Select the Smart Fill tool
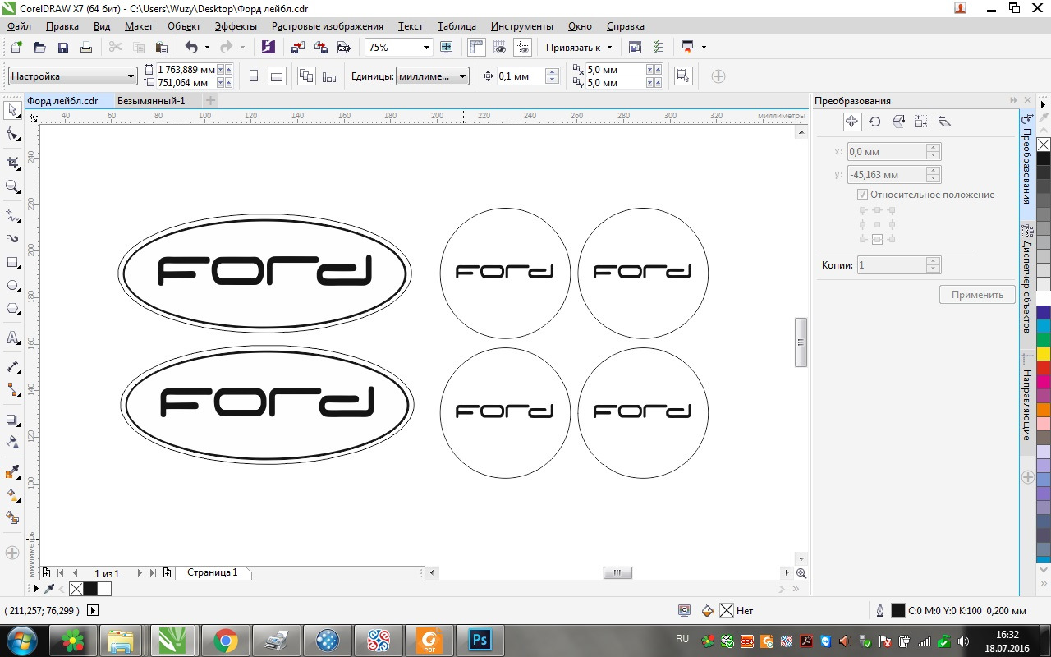Image resolution: width=1051 pixels, height=657 pixels. pos(12,518)
